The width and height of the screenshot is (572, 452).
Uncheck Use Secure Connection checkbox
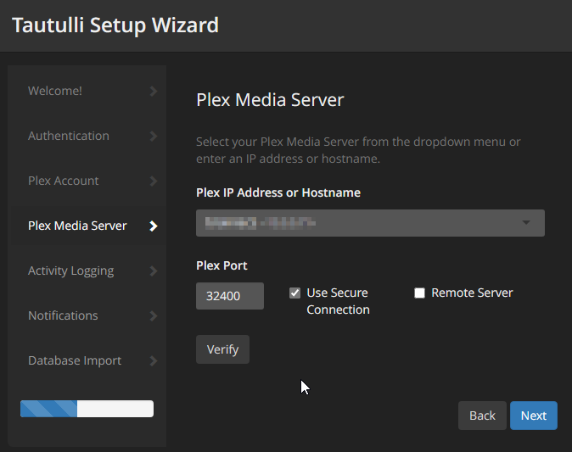click(294, 293)
